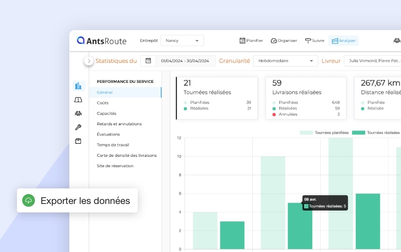
Task: Toggle the Tournées réalisées legend series
Action: [x=376, y=133]
